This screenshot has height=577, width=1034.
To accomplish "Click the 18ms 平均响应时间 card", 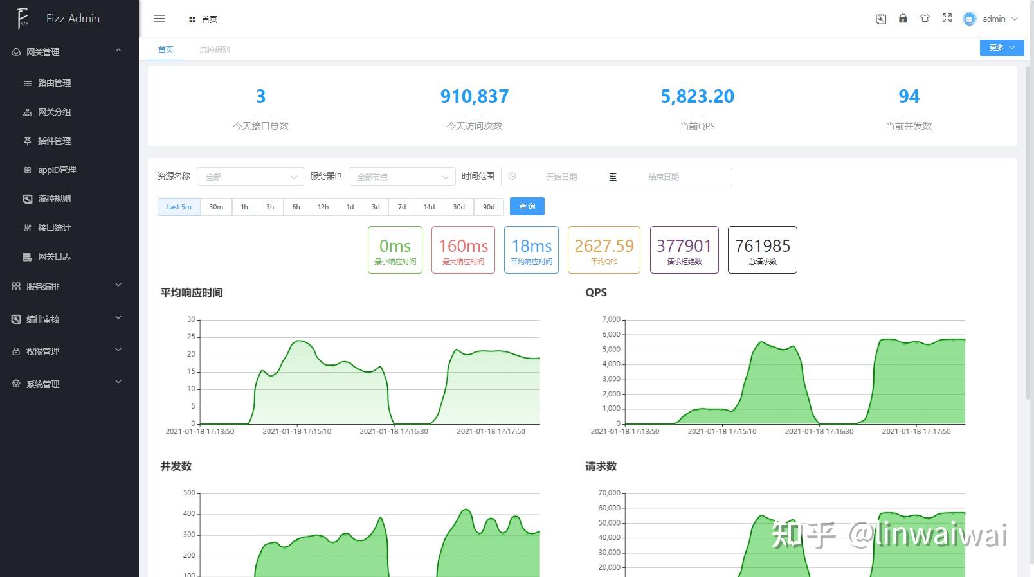I will pos(531,250).
